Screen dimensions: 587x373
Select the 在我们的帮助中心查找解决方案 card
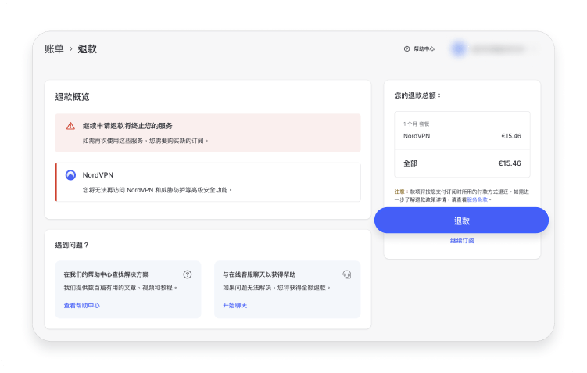point(128,289)
